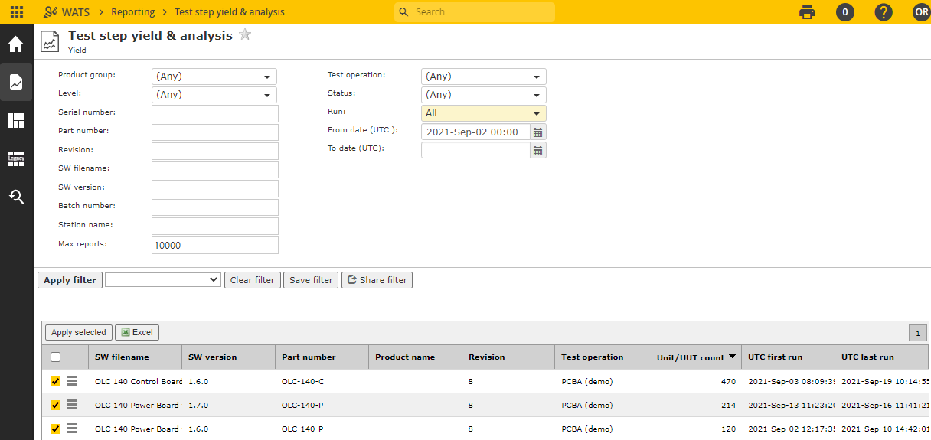Uncheck OLC 140 Power Board 1.7.0 row
931x440 pixels.
[55, 406]
